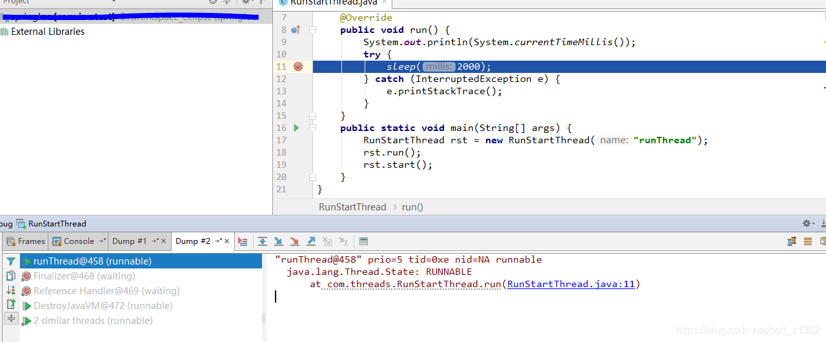This screenshot has width=826, height=342.
Task: Click the Step Over debug icon
Action: click(x=263, y=241)
